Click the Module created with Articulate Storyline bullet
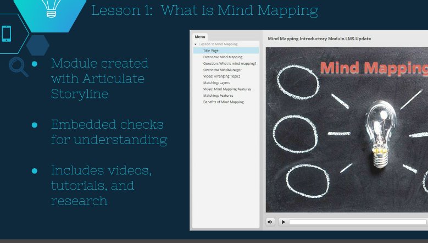Image resolution: width=428 pixels, height=243 pixels. 99,79
